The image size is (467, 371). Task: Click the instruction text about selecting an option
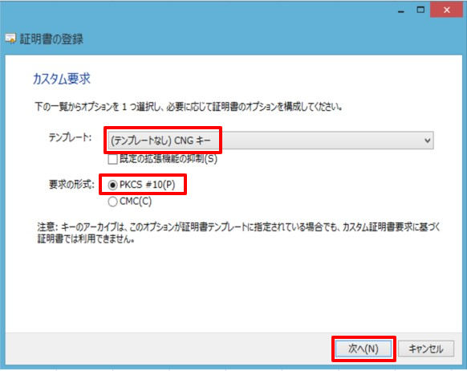pos(189,106)
